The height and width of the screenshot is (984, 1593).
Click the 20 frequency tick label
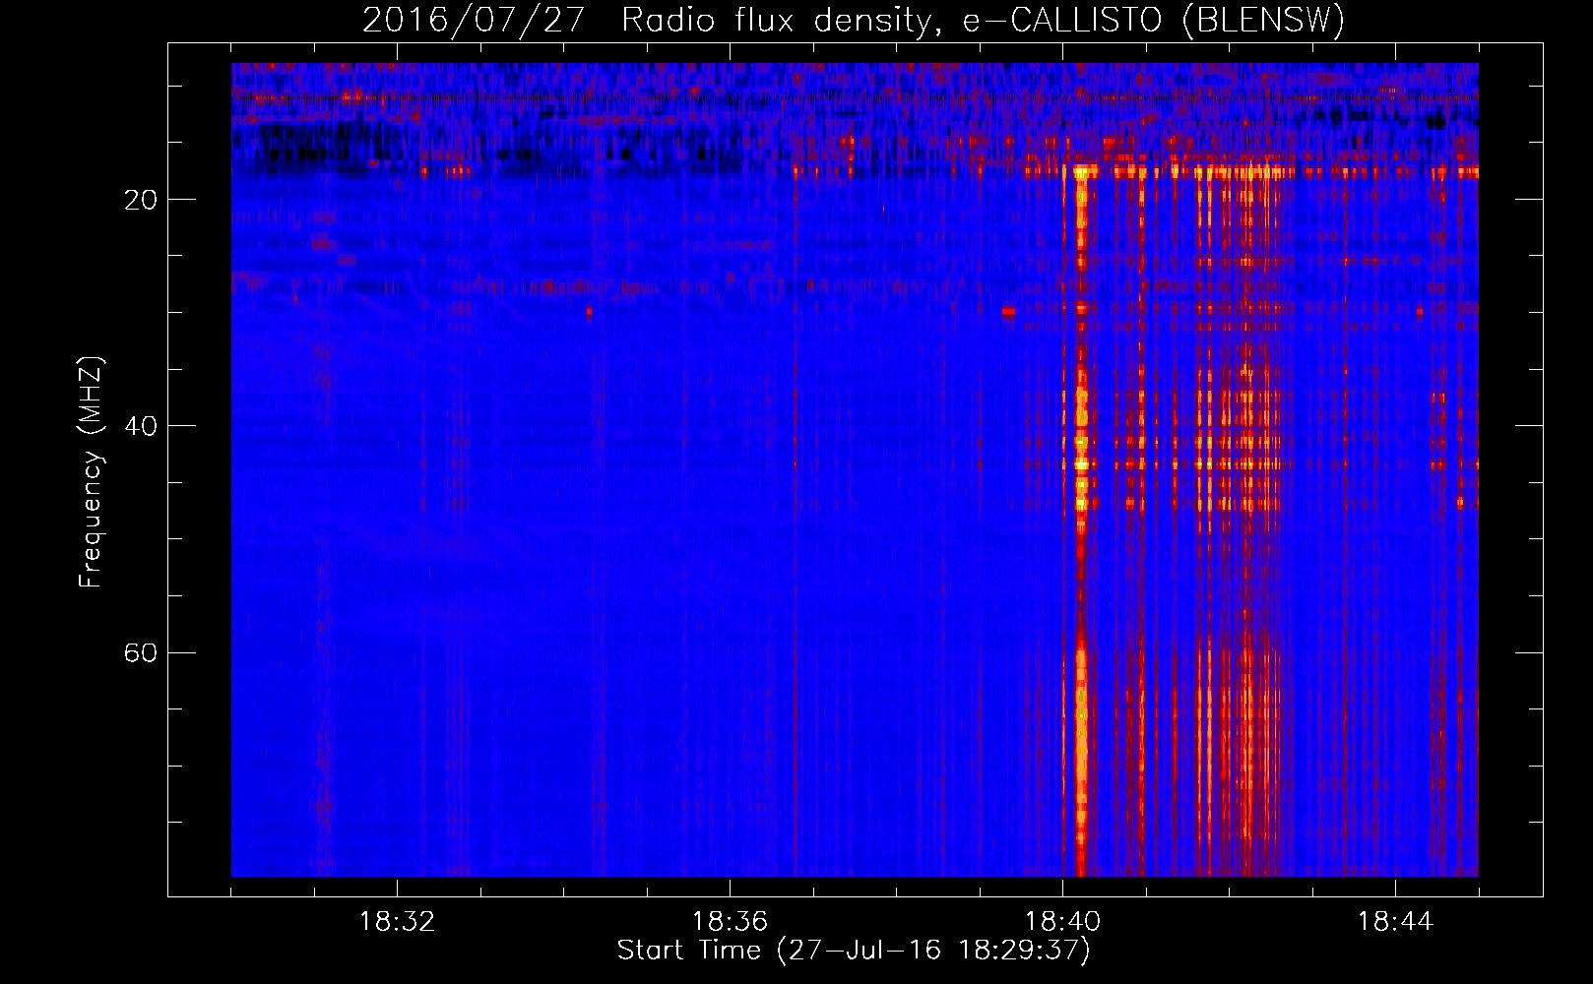[141, 200]
